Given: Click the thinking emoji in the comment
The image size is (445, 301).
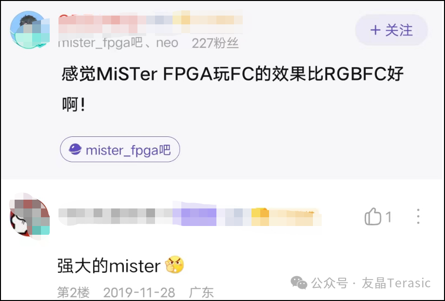Looking at the screenshot, I should pos(174,264).
